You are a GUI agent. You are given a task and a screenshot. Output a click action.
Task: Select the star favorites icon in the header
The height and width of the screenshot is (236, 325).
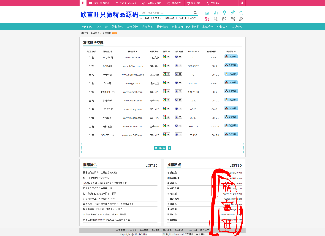click(241, 13)
